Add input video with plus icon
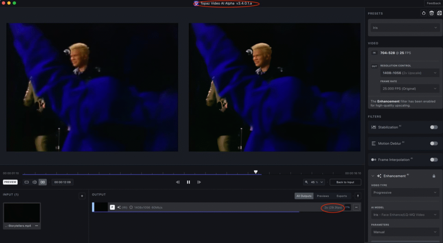 (x=82, y=196)
